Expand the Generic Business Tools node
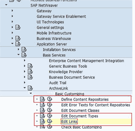 [x=25, y=66]
